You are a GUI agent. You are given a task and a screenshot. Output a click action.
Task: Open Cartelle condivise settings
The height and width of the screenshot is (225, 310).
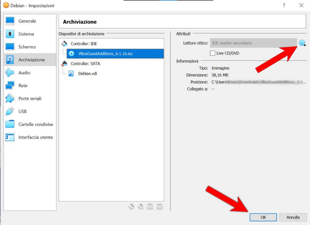pos(30,124)
